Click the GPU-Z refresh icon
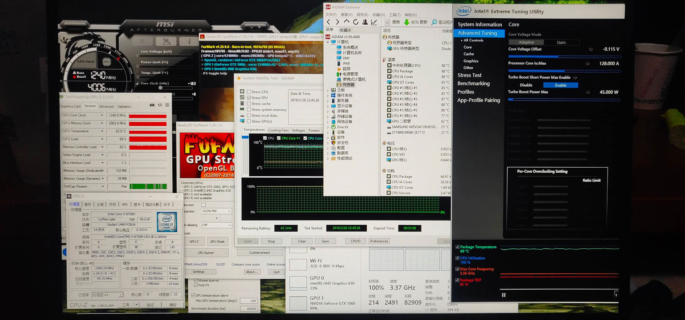 (160, 105)
